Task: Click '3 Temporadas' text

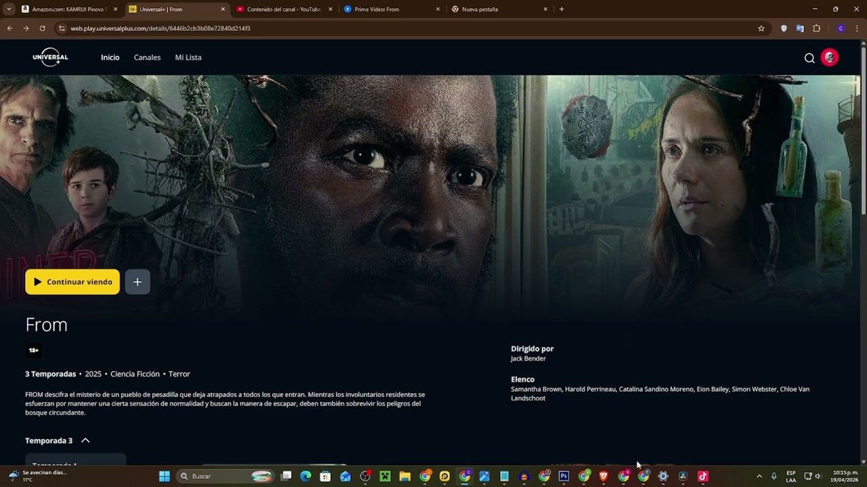Action: (x=51, y=374)
